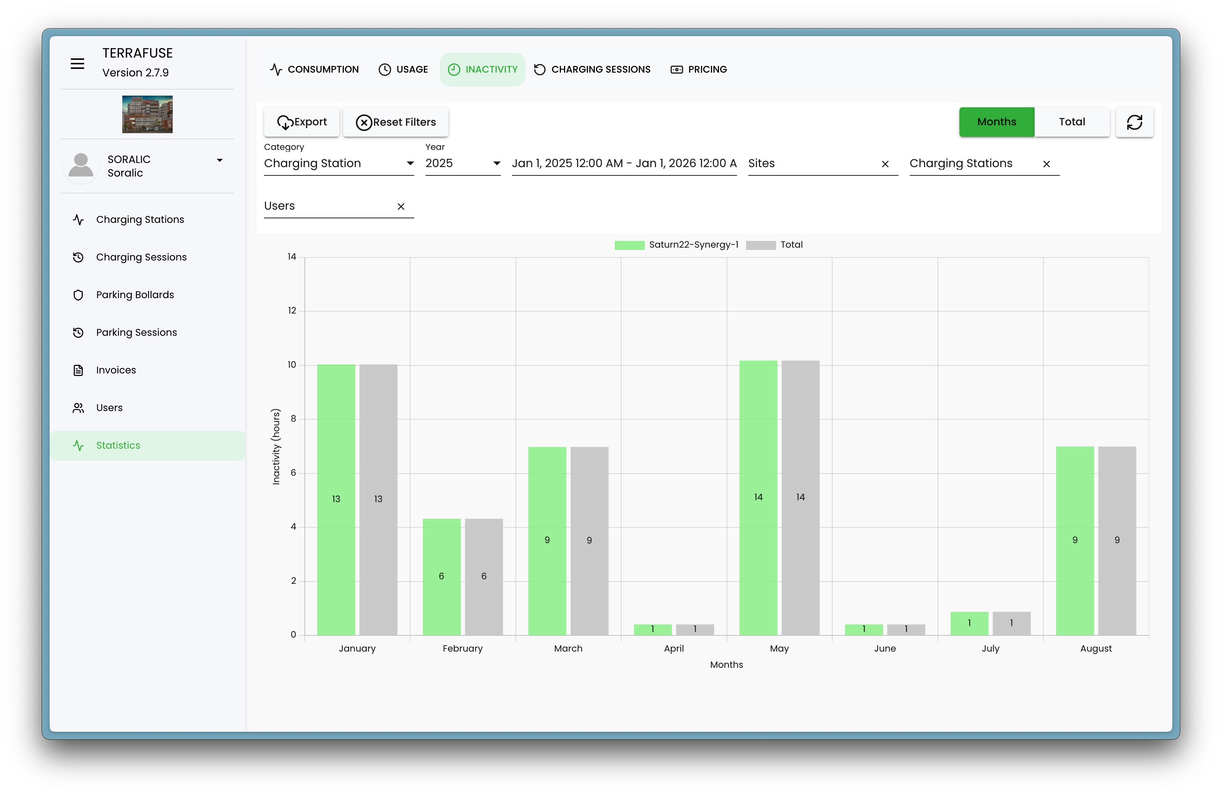The height and width of the screenshot is (795, 1222).
Task: Click the gray Total legend swatch
Action: (x=760, y=245)
